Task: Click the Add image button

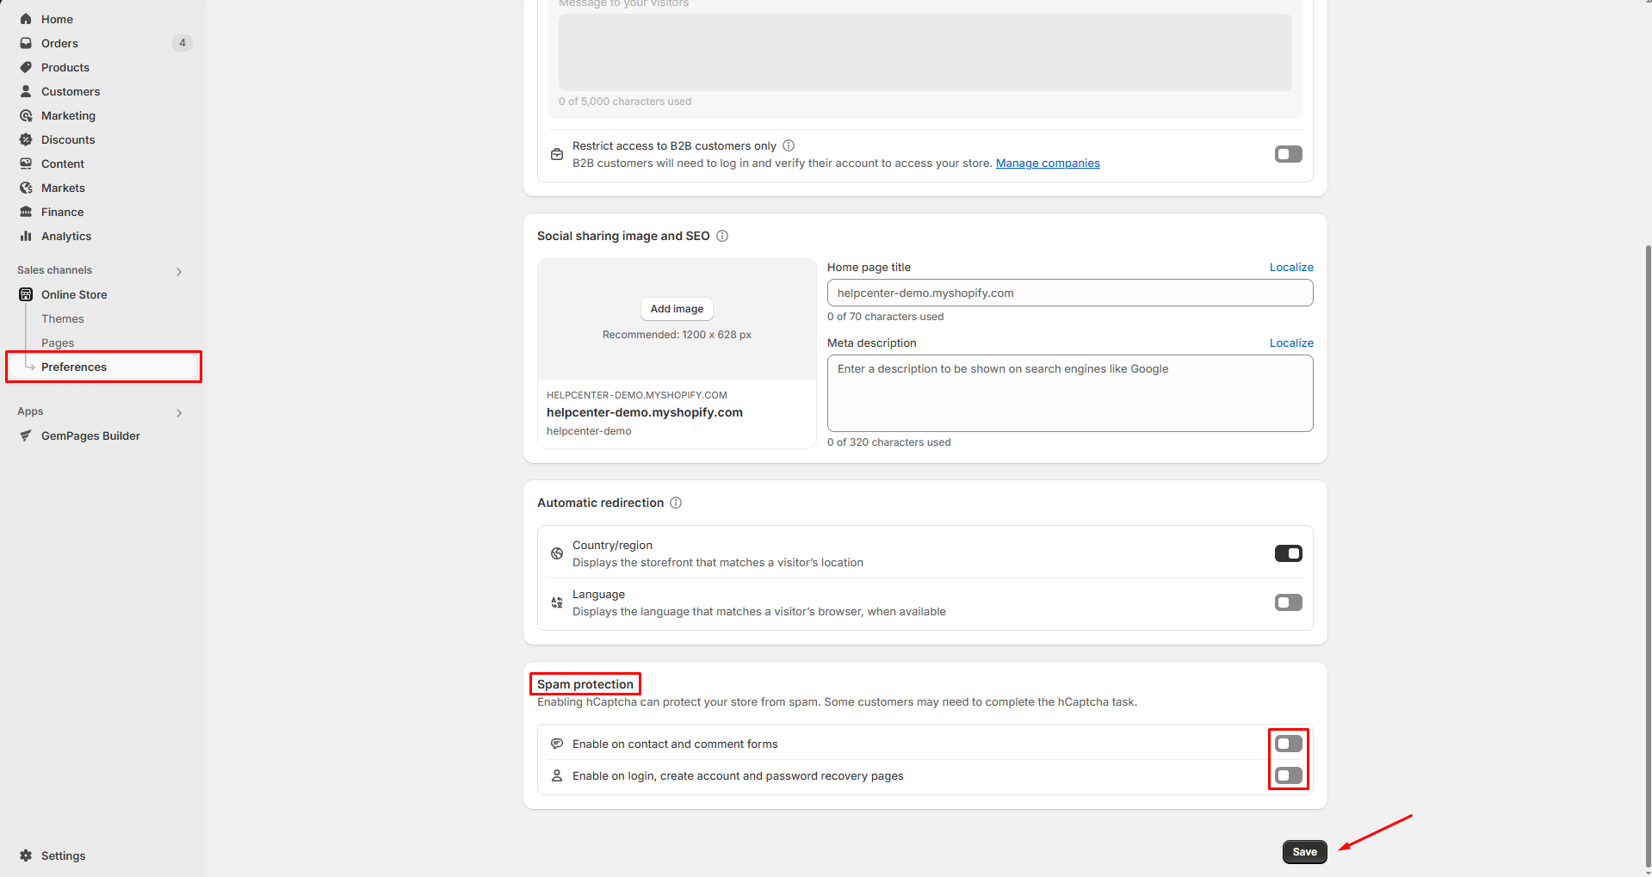Action: click(x=677, y=309)
